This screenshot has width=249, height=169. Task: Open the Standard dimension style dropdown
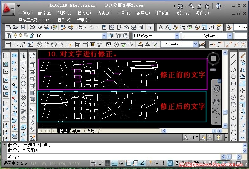195,44
